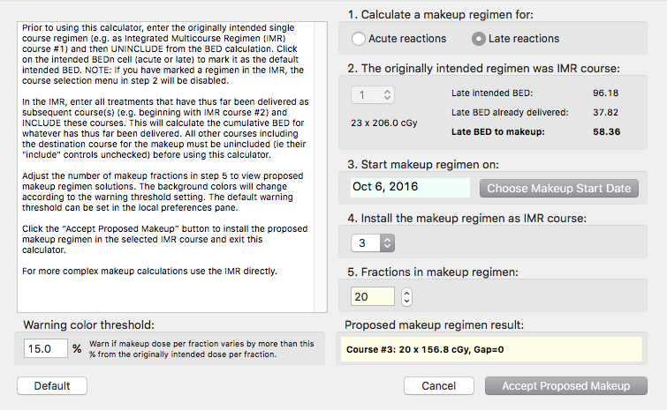The height and width of the screenshot is (410, 667).
Task: Click the Oct 6, 2016 start date field
Action: coord(410,187)
